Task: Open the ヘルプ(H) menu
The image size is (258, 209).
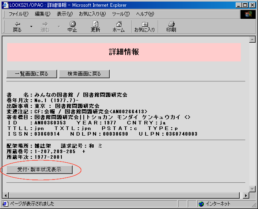Action: 145,14
